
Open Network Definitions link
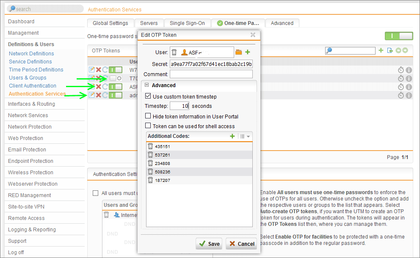(x=31, y=54)
